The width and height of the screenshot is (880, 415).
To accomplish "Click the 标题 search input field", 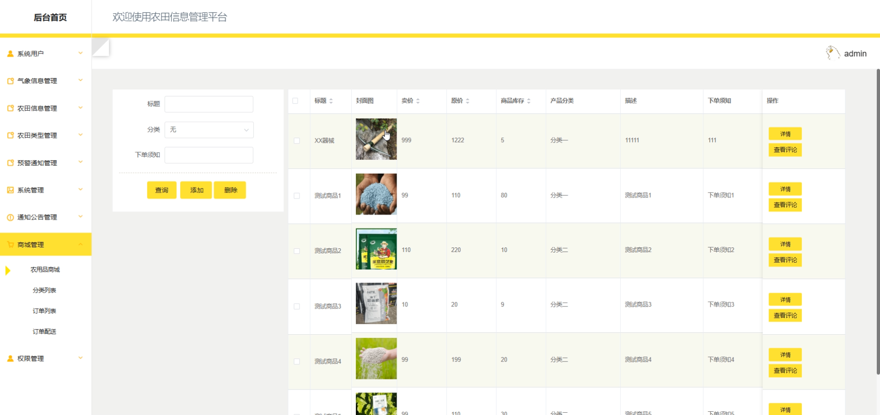I will (x=209, y=104).
